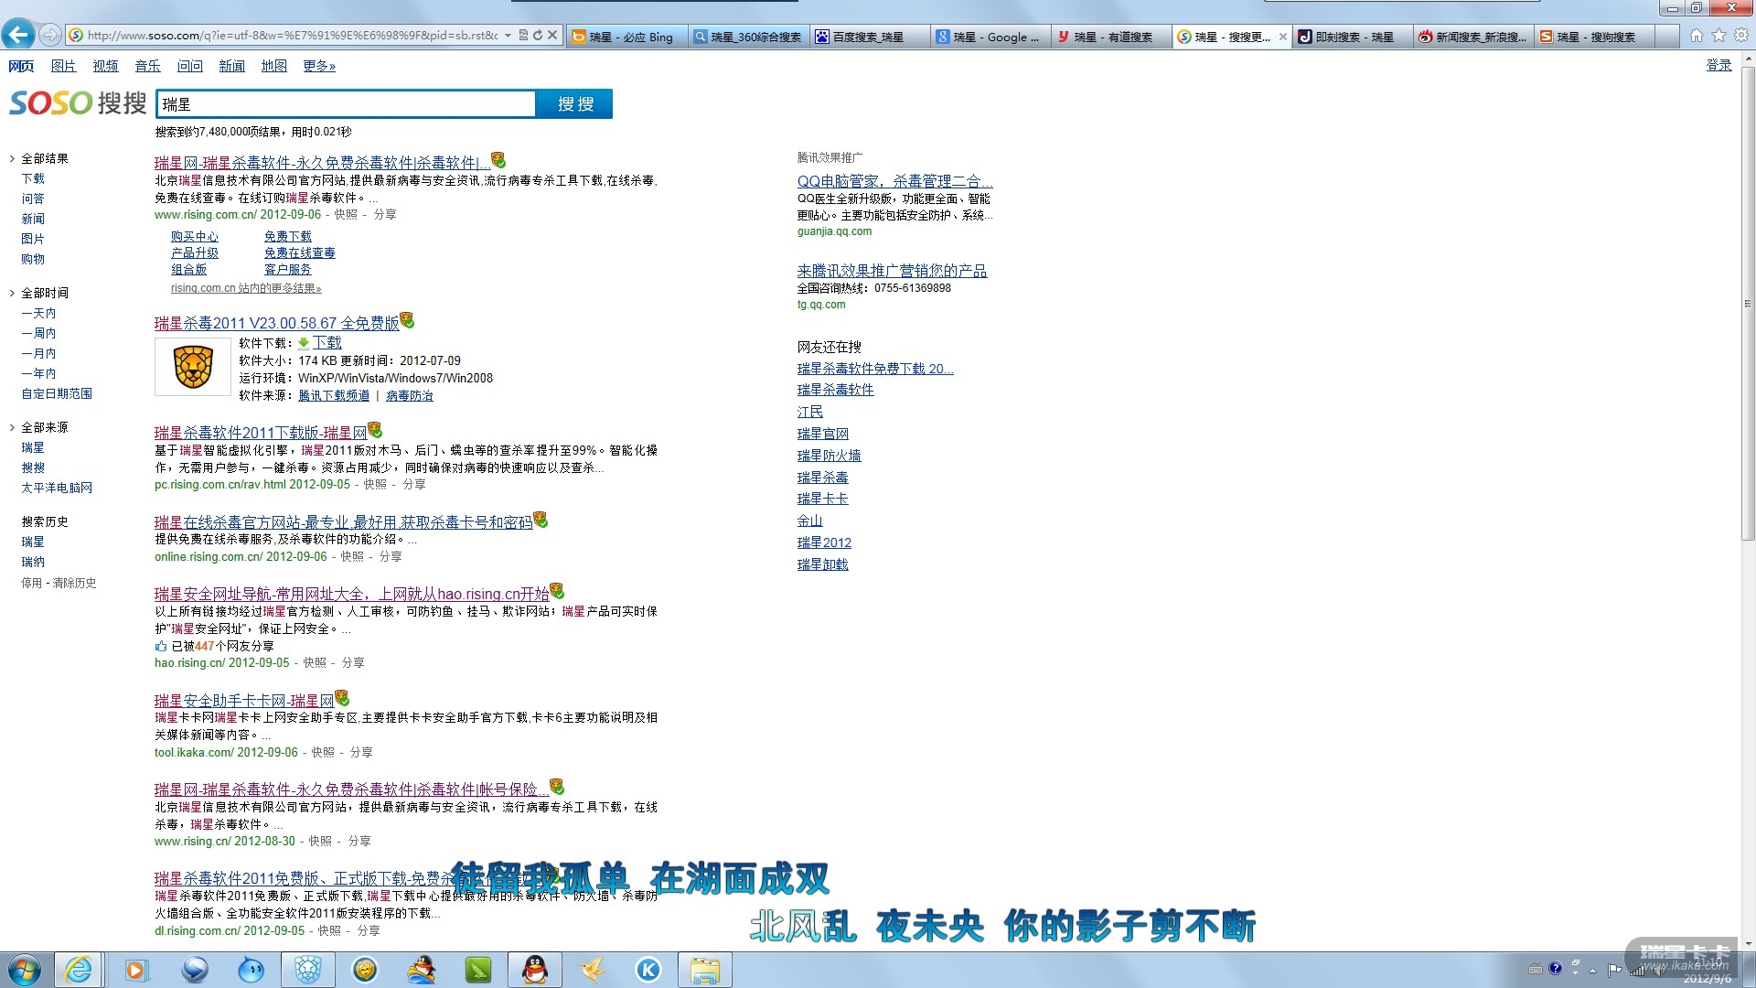Viewport: 1756px width, 988px height.
Task: Open the browser tools gear icon
Action: [x=1741, y=36]
